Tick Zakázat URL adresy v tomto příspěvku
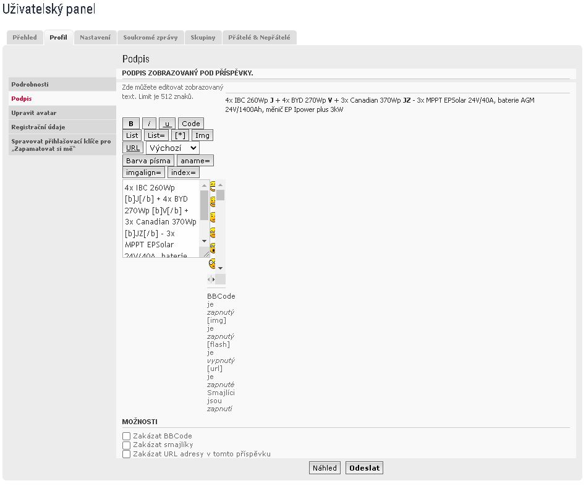Viewport: 586px width, 486px height. pos(126,454)
